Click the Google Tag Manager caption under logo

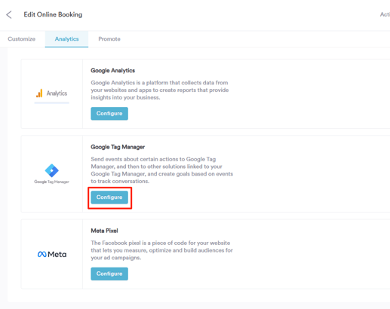[x=51, y=182]
